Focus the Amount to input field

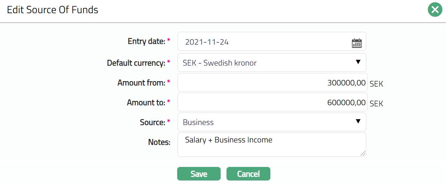point(272,102)
